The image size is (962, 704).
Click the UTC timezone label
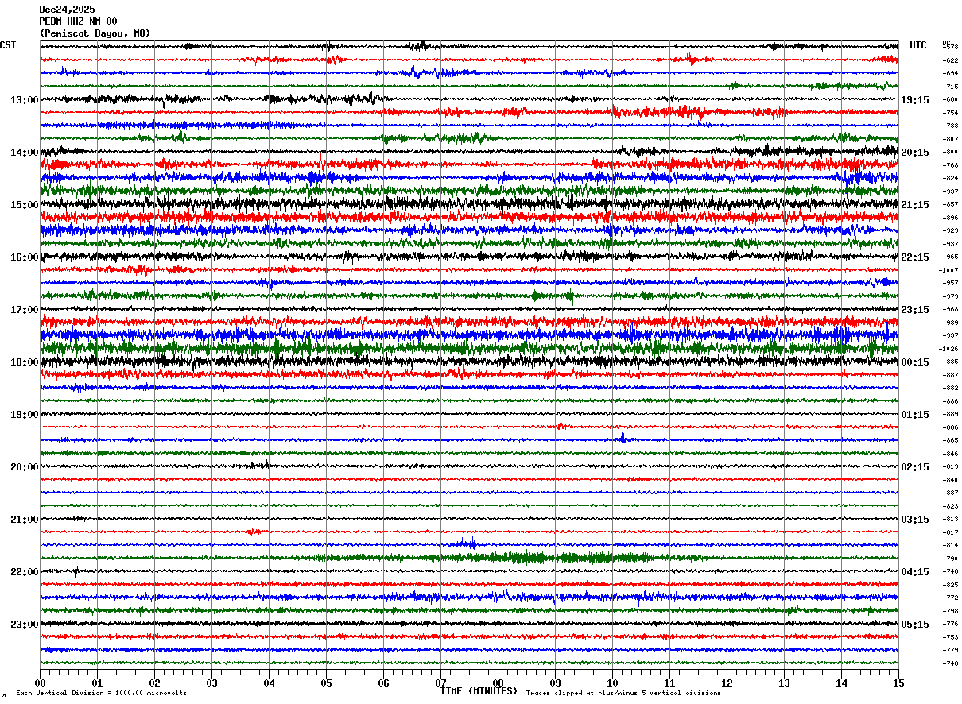(x=918, y=45)
